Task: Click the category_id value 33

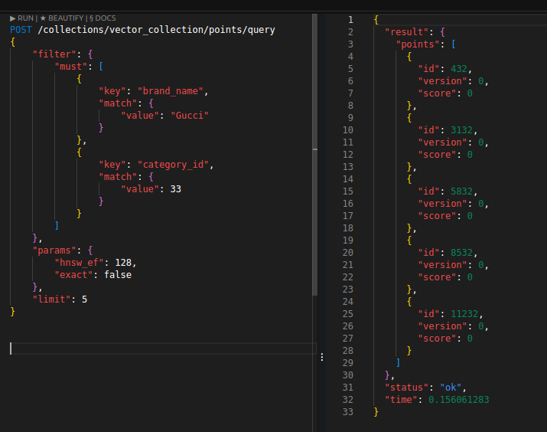Action: [x=175, y=189]
